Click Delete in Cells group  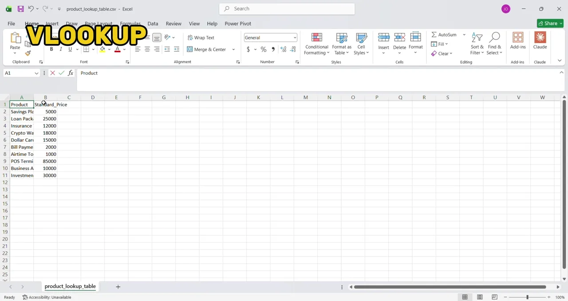click(399, 44)
